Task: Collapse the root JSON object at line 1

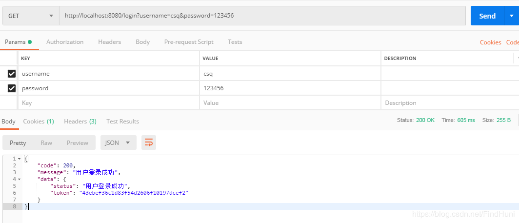Action: click(x=19, y=159)
